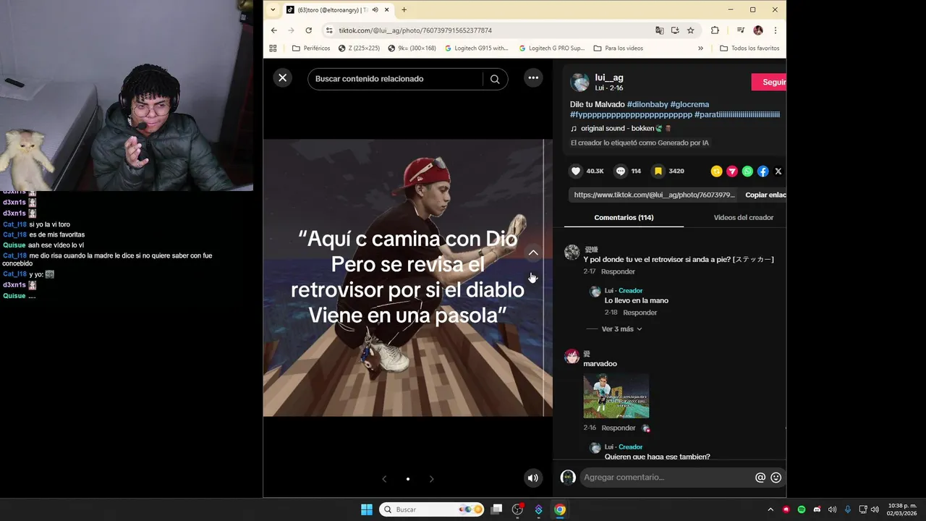Open the apps grid in bookmarks bar
Viewport: 926px width, 521px height.
[273, 48]
